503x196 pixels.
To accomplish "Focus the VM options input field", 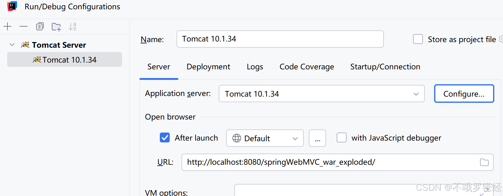I will coord(364,190).
